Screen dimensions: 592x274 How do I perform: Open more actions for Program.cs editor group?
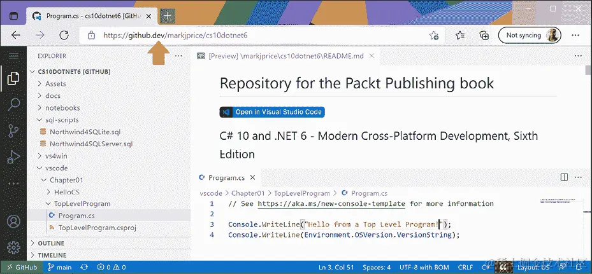[578, 177]
